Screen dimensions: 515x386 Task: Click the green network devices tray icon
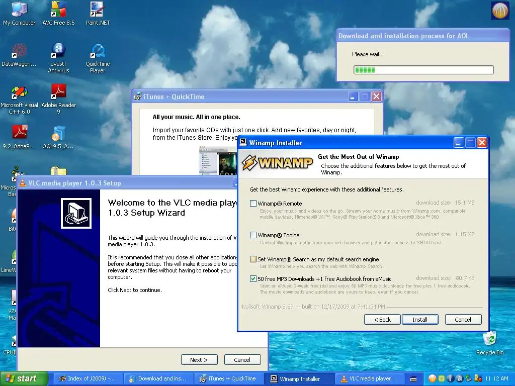[469, 378]
